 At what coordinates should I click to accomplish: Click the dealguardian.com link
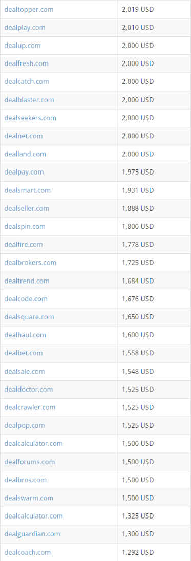tap(32, 534)
